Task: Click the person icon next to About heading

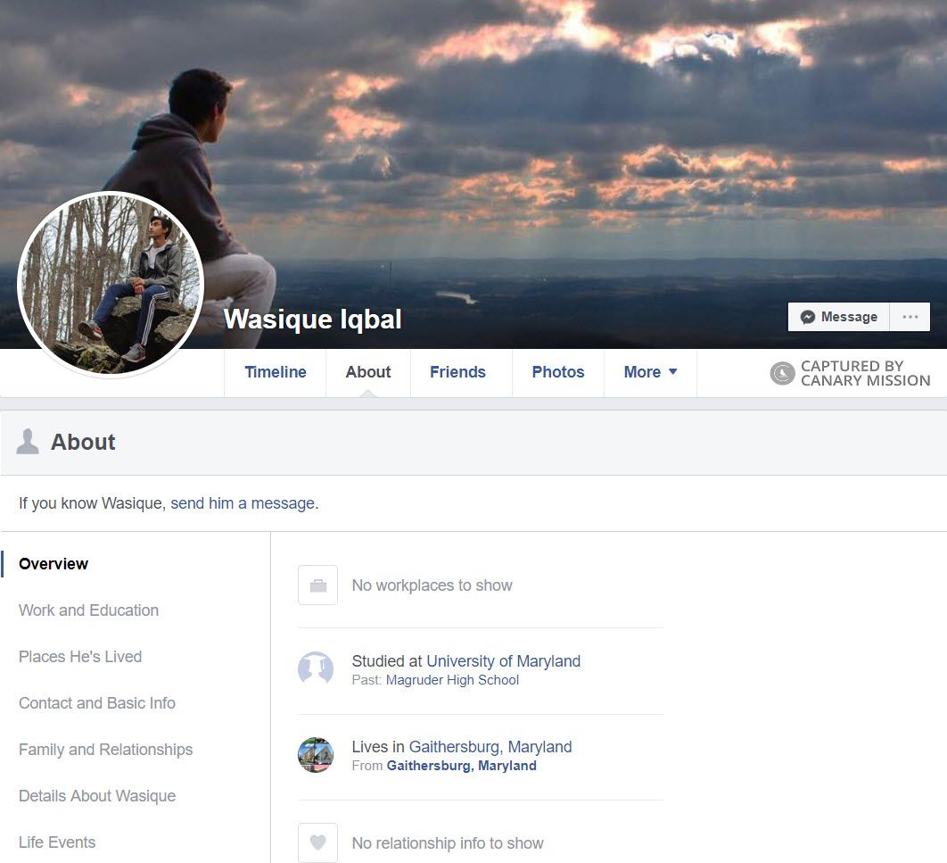Action: [x=28, y=441]
